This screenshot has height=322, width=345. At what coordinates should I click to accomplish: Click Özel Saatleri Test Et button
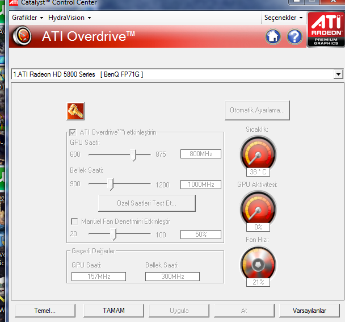(x=147, y=203)
